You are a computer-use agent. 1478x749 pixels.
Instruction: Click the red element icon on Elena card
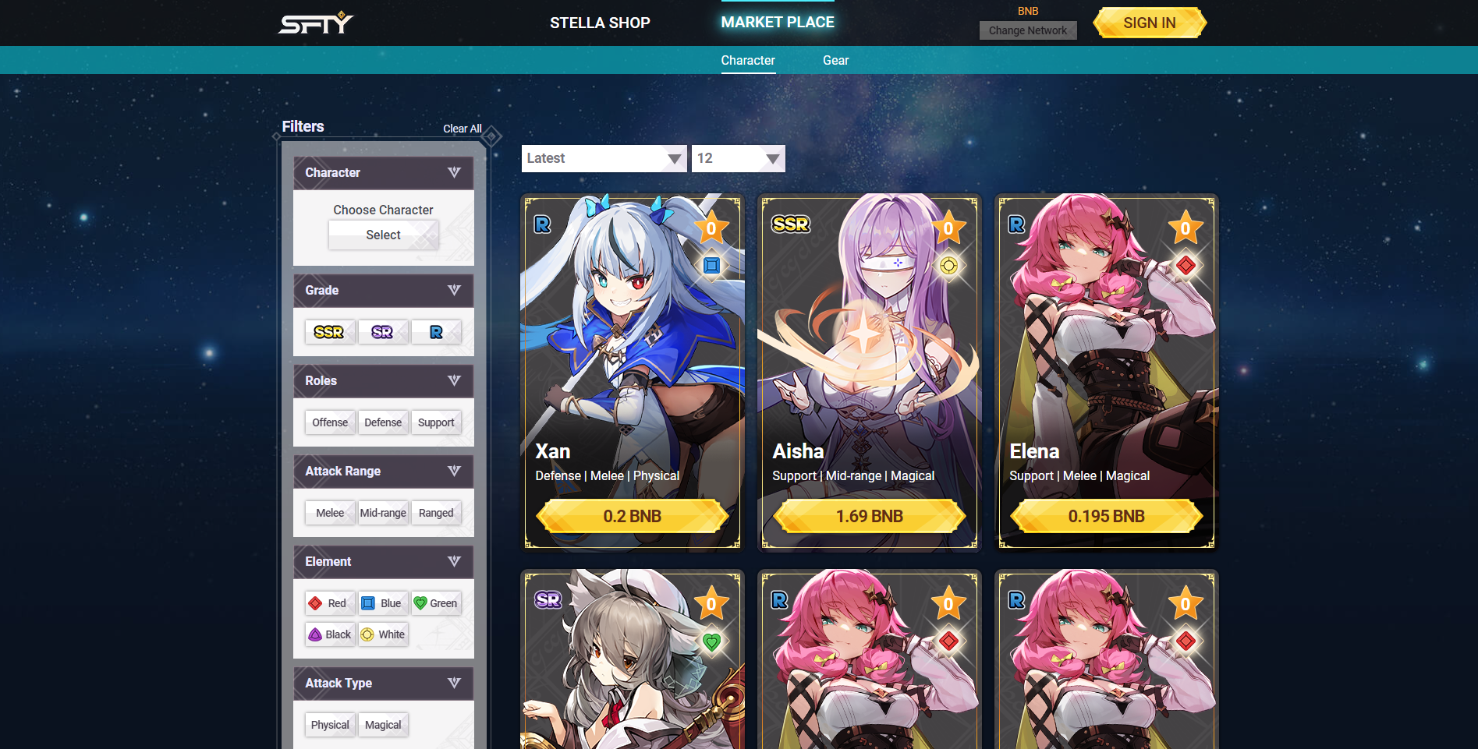(1186, 266)
